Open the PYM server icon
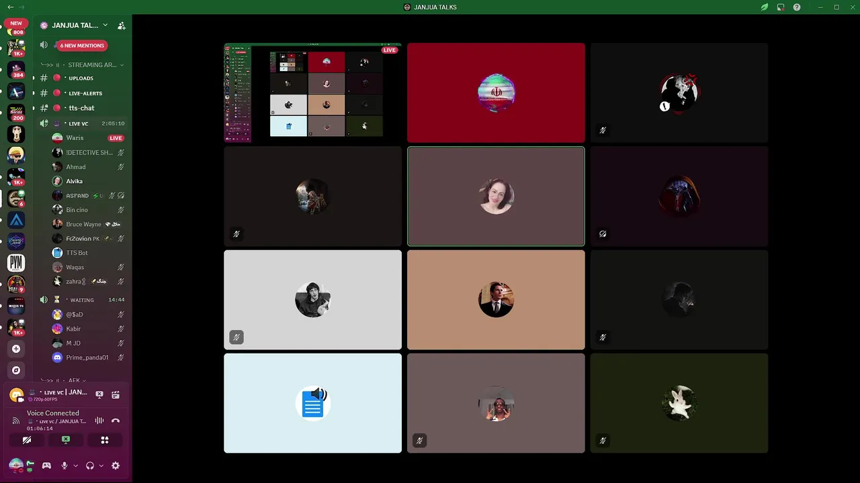This screenshot has height=483, width=860. (16, 262)
